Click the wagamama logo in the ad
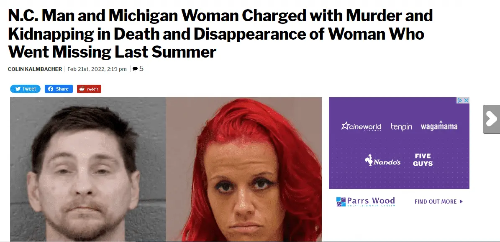 tap(439, 126)
